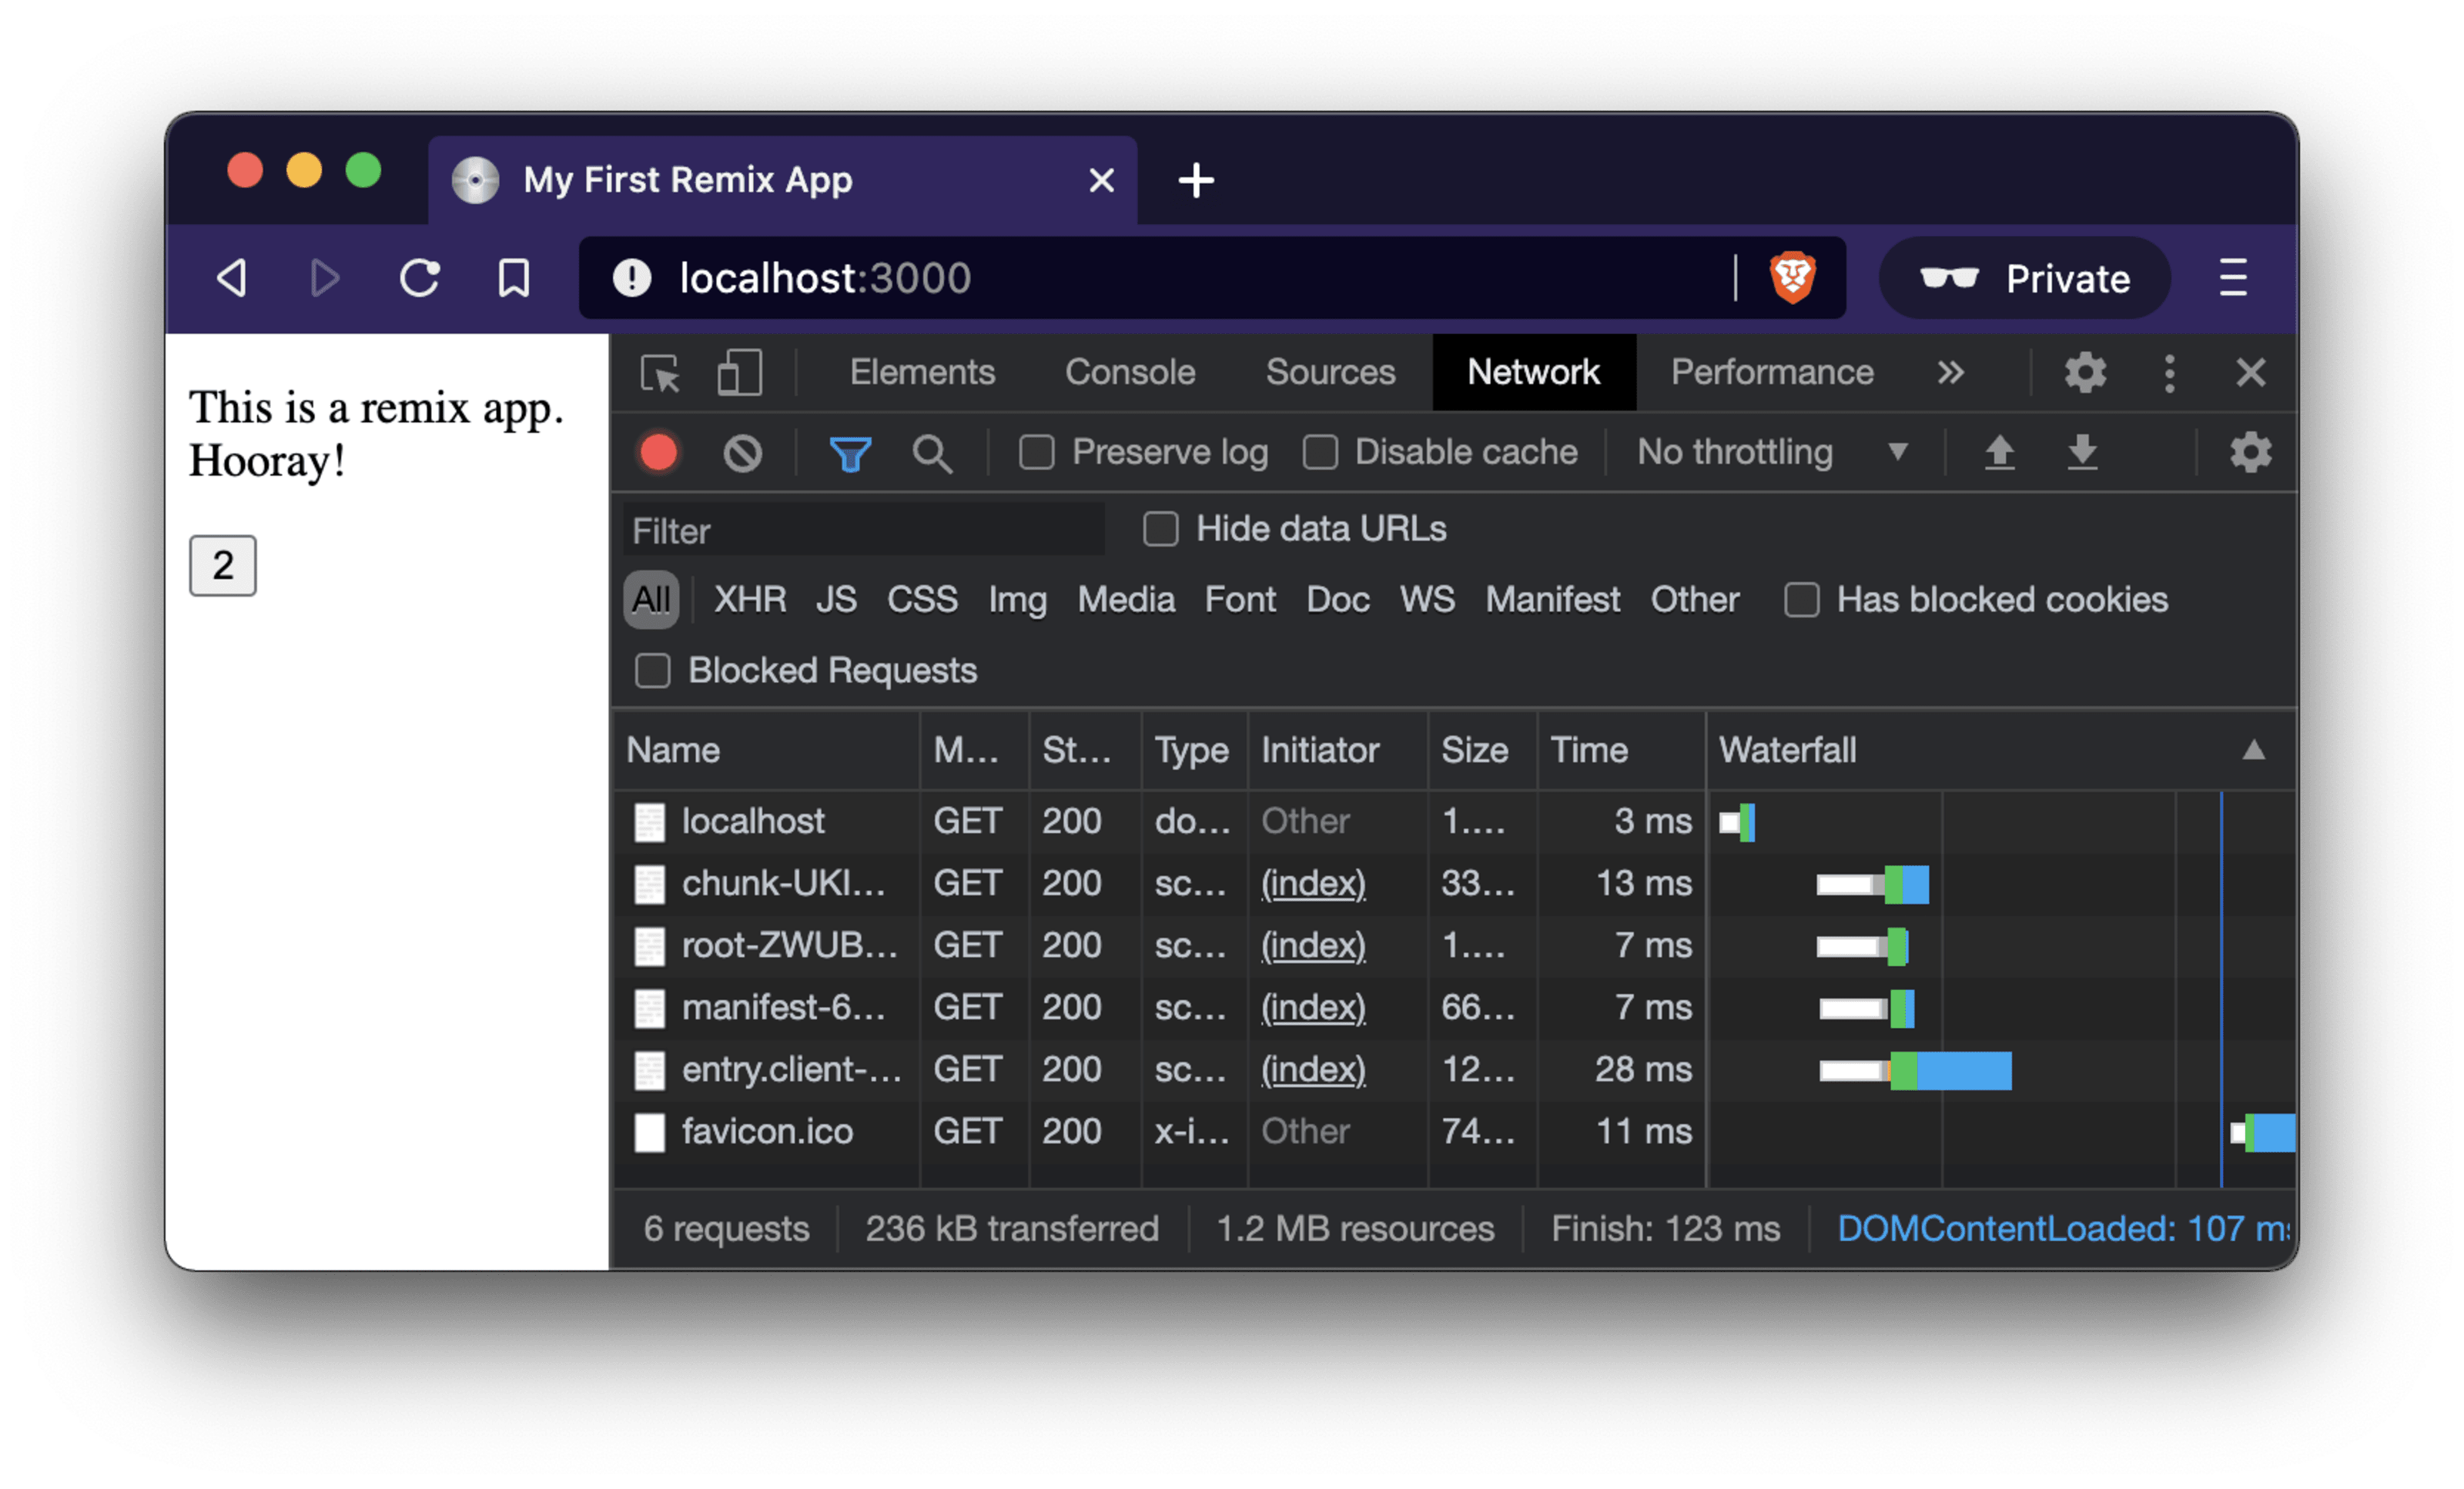
Task: Import HAR file upload icon
Action: click(x=1999, y=453)
